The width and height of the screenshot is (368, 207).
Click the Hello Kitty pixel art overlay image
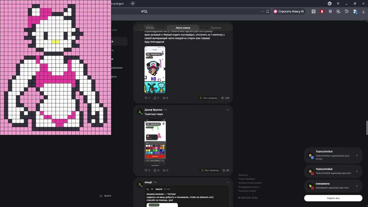click(x=55, y=67)
